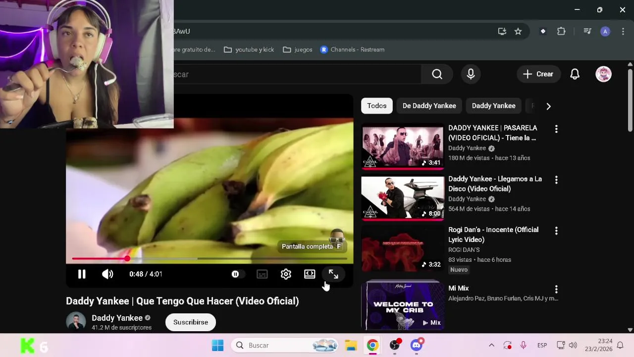Image resolution: width=634 pixels, height=357 pixels.
Task: Click the YouTube search magnifier button
Action: (437, 74)
